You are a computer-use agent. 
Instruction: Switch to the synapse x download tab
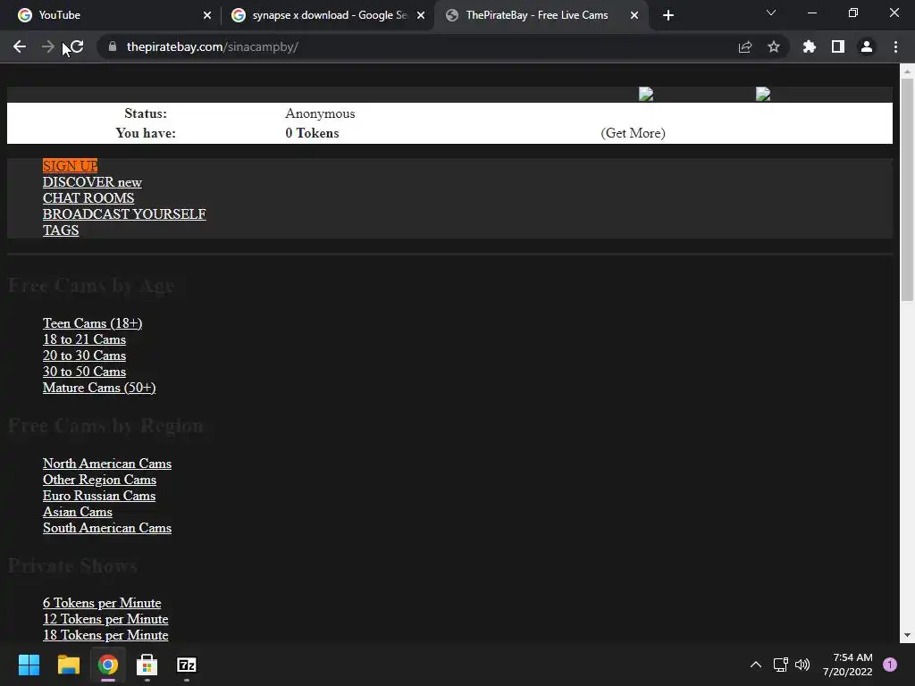(327, 15)
